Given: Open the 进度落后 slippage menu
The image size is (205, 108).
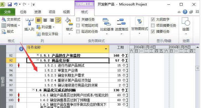Looking at the screenshot, I should point(121,26).
